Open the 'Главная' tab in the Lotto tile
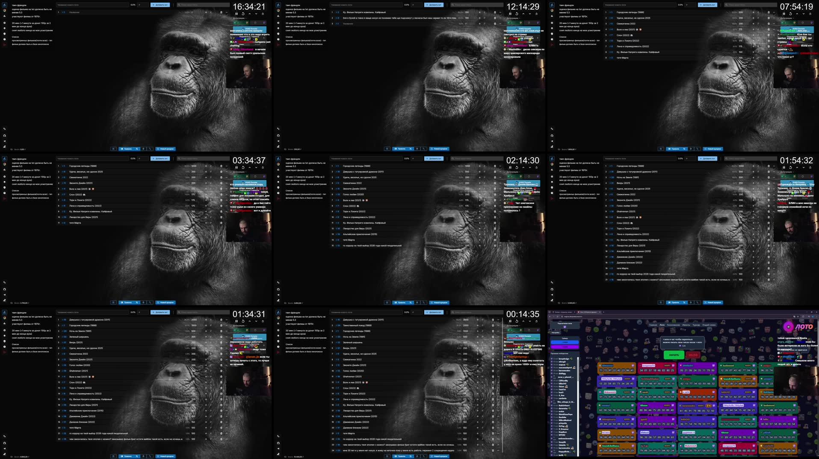The height and width of the screenshot is (459, 819). [x=653, y=325]
